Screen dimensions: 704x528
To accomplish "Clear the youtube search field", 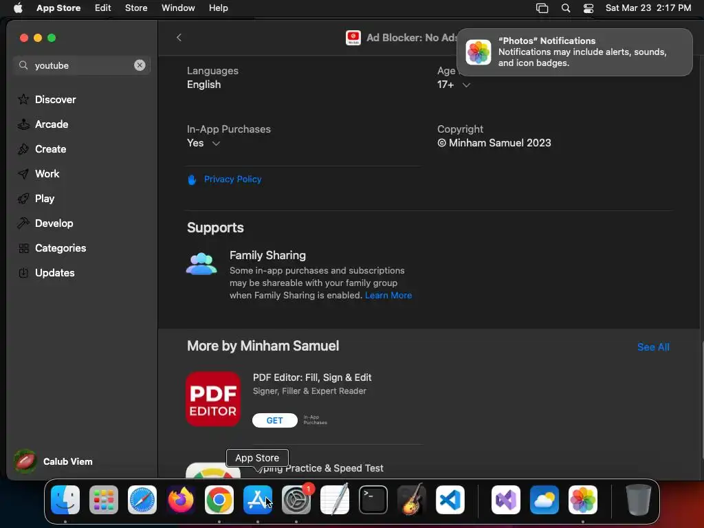I will [140, 65].
